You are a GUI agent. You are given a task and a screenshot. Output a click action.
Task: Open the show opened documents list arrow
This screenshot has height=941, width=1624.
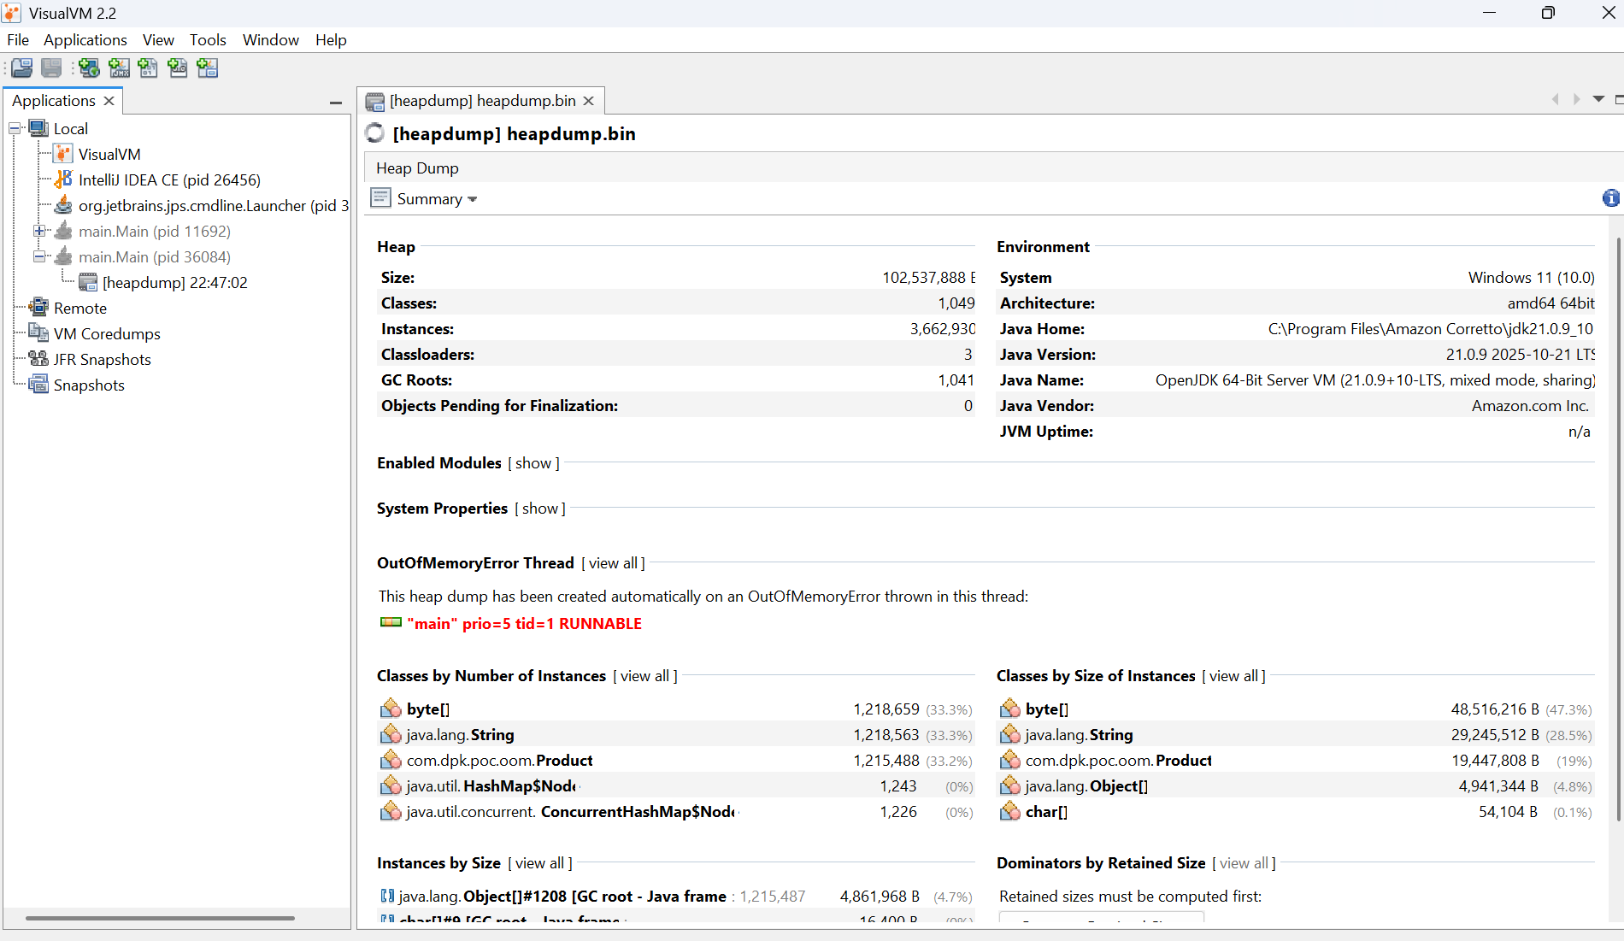tap(1598, 99)
